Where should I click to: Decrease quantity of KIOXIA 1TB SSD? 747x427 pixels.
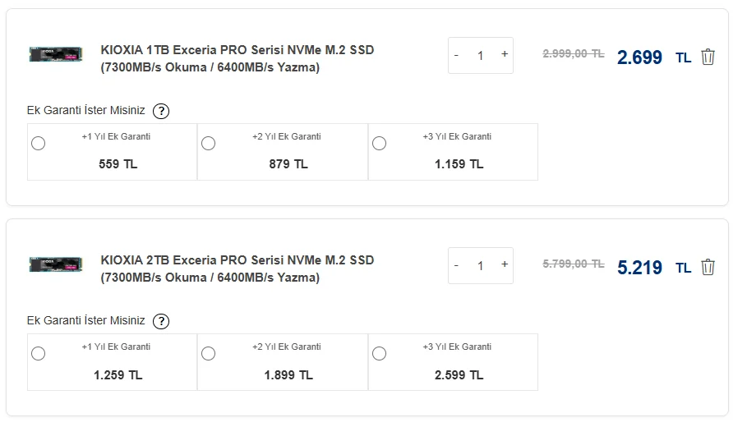456,55
